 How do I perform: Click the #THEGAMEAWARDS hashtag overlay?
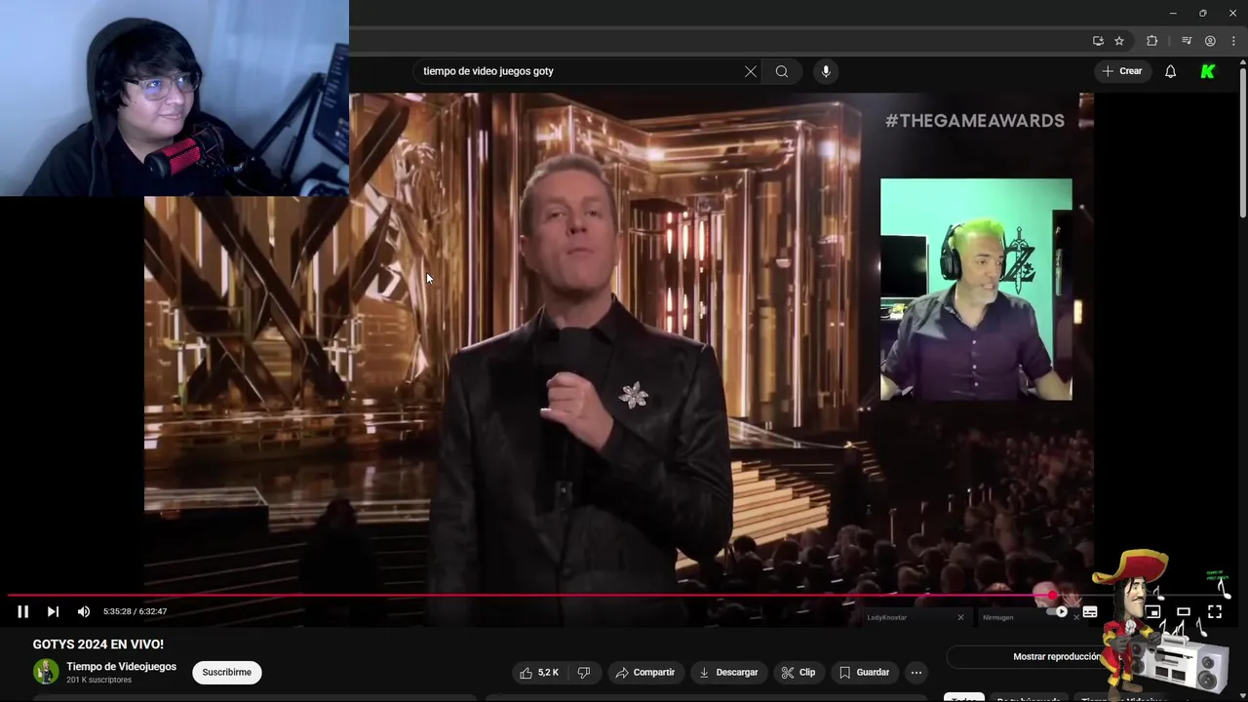[974, 121]
